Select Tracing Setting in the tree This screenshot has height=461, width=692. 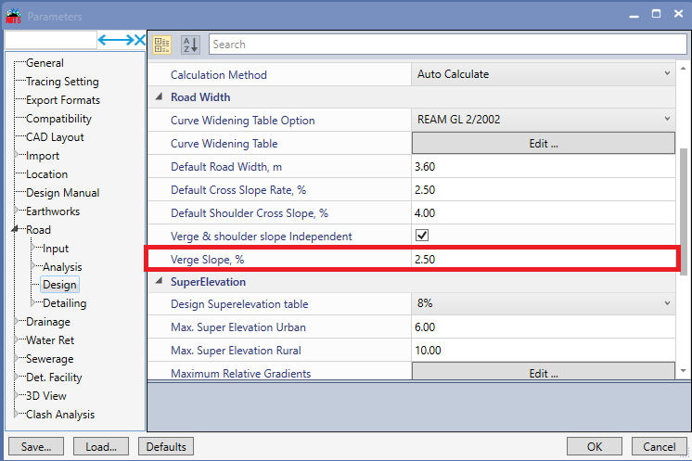(x=62, y=82)
